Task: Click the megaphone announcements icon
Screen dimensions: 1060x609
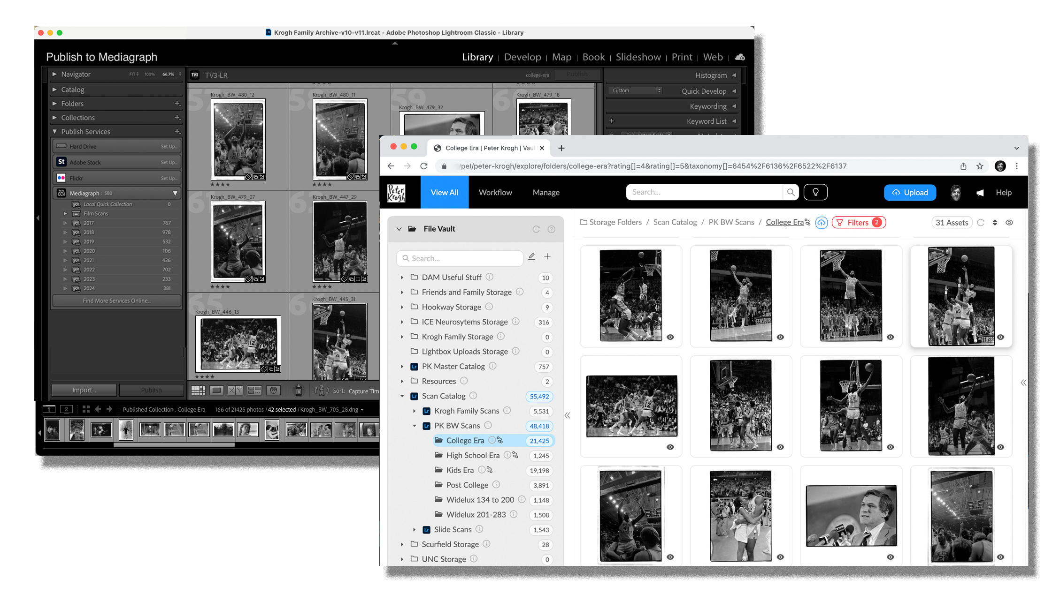Action: 980,193
